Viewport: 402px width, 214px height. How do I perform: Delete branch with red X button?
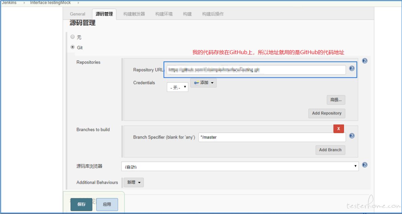(339, 128)
